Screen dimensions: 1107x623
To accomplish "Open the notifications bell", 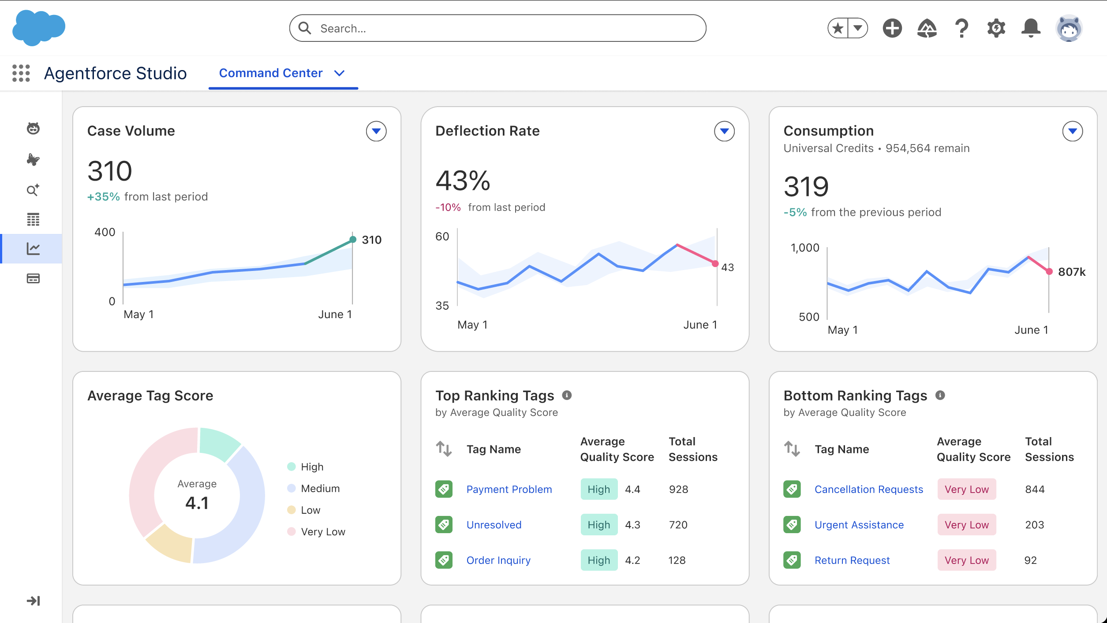I will (1031, 29).
